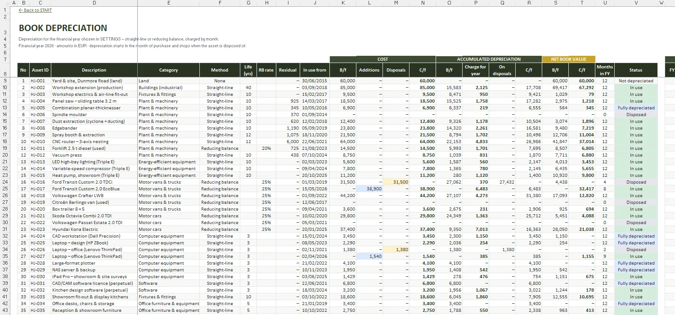This screenshot has height=315, width=675.
Task: Select Workshop extension (production) cell
Action: 94,88
